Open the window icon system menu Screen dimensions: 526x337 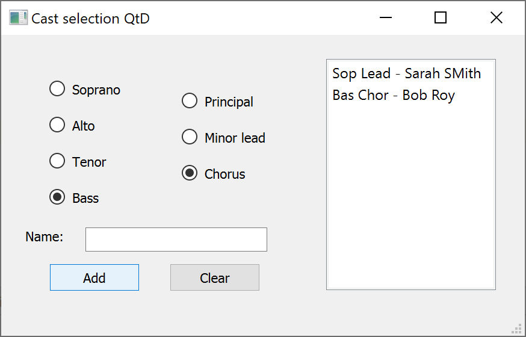18,18
